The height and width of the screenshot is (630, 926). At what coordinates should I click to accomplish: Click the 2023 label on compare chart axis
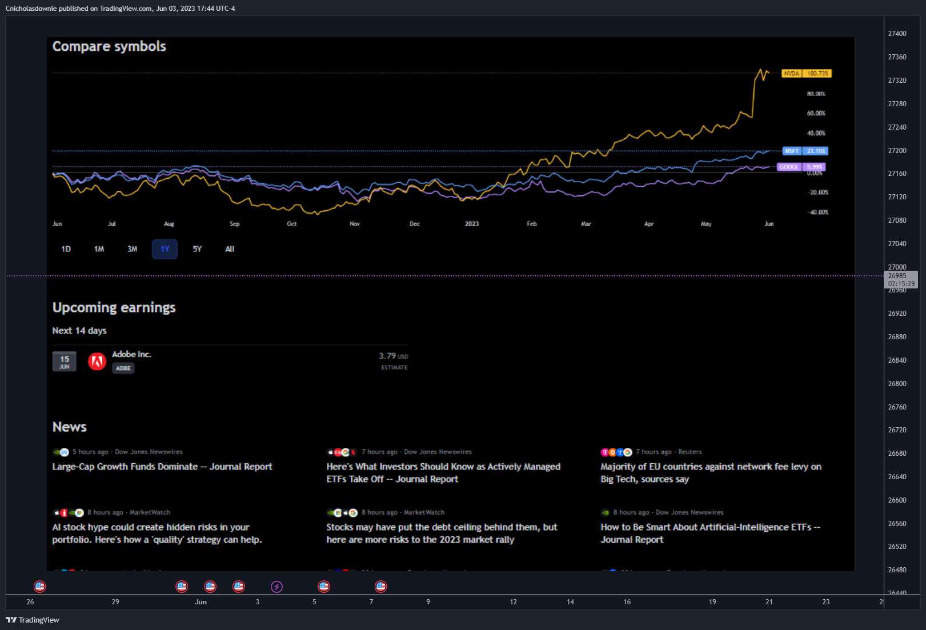pos(472,224)
